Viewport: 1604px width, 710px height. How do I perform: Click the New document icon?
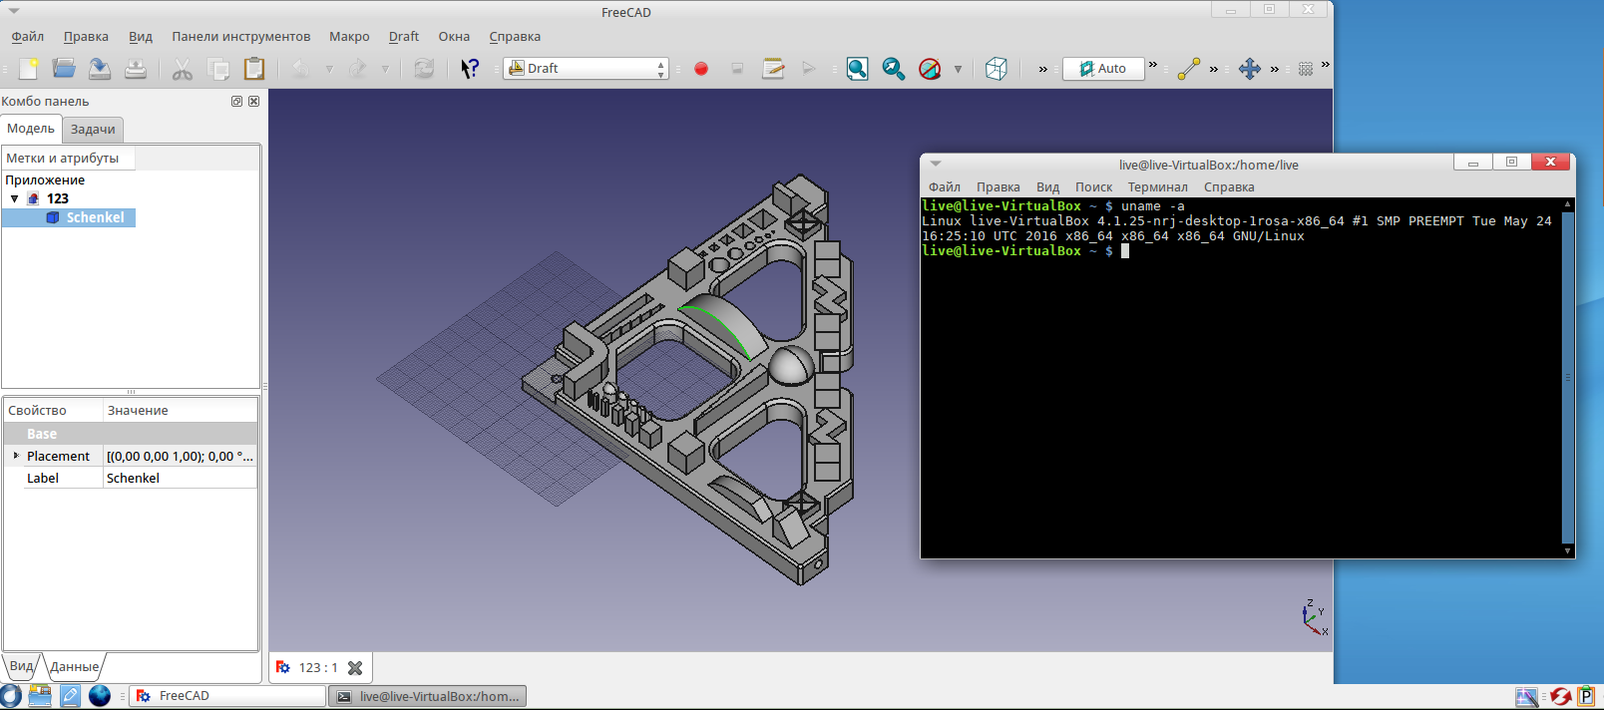point(29,69)
